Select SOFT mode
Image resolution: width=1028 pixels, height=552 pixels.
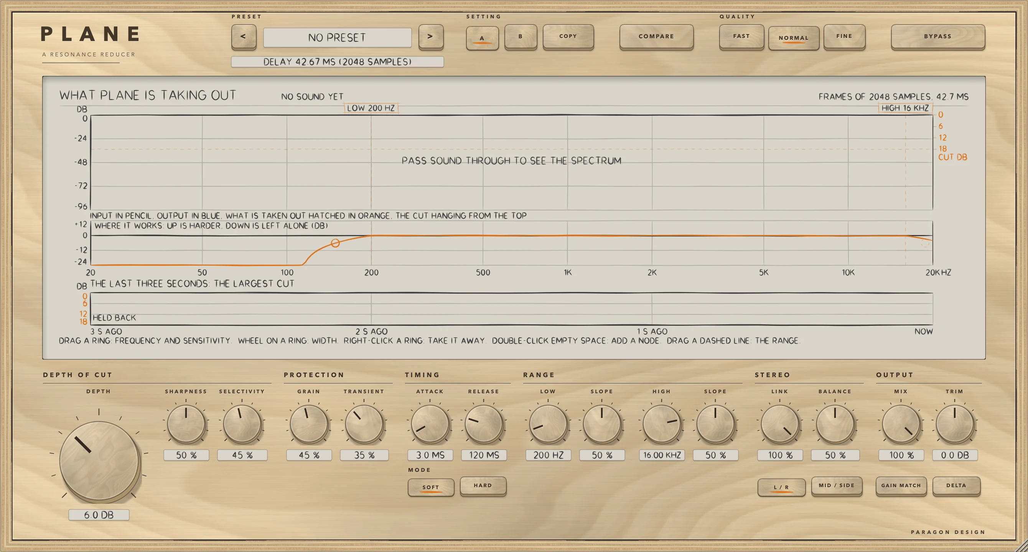(431, 487)
